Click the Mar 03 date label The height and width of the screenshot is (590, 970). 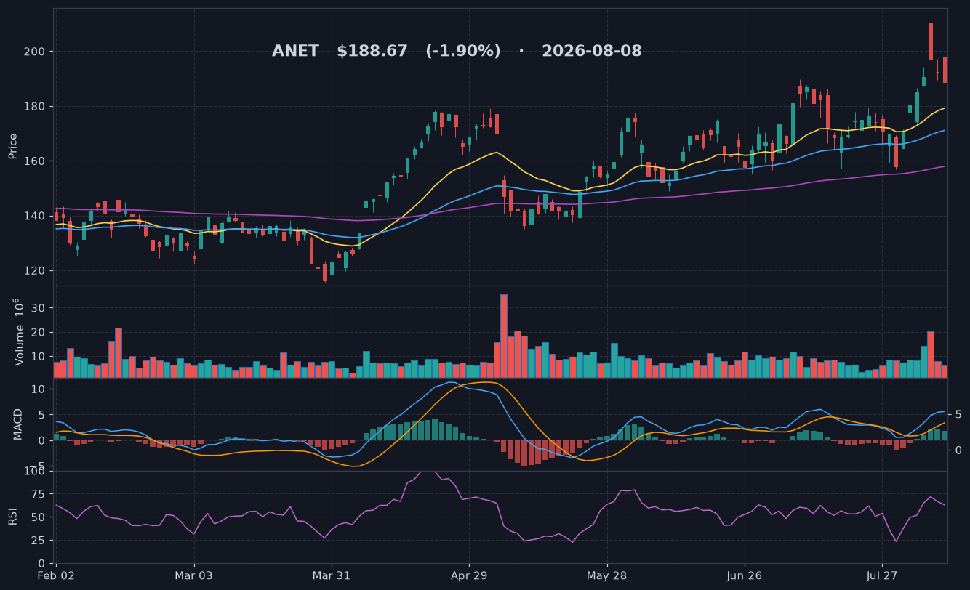tap(194, 576)
